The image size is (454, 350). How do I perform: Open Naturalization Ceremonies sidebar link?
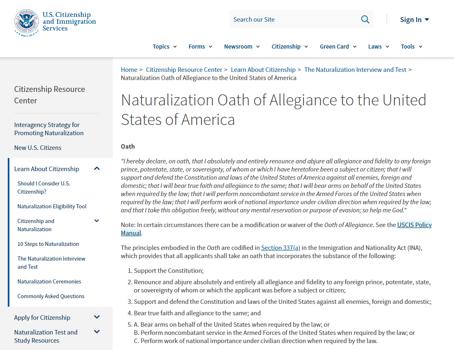49,282
